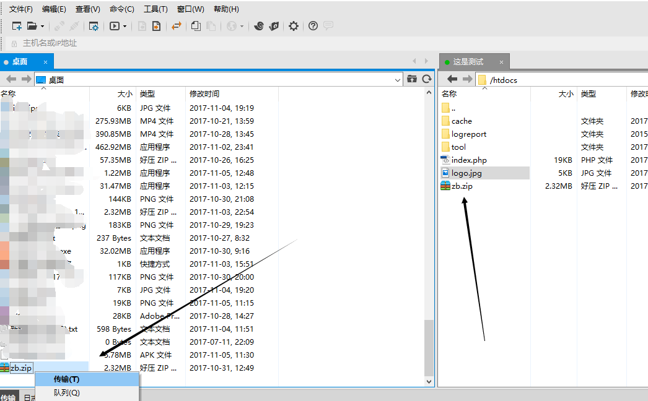
Task: Select 队列(Q) in the context menu
Action: 66,392
